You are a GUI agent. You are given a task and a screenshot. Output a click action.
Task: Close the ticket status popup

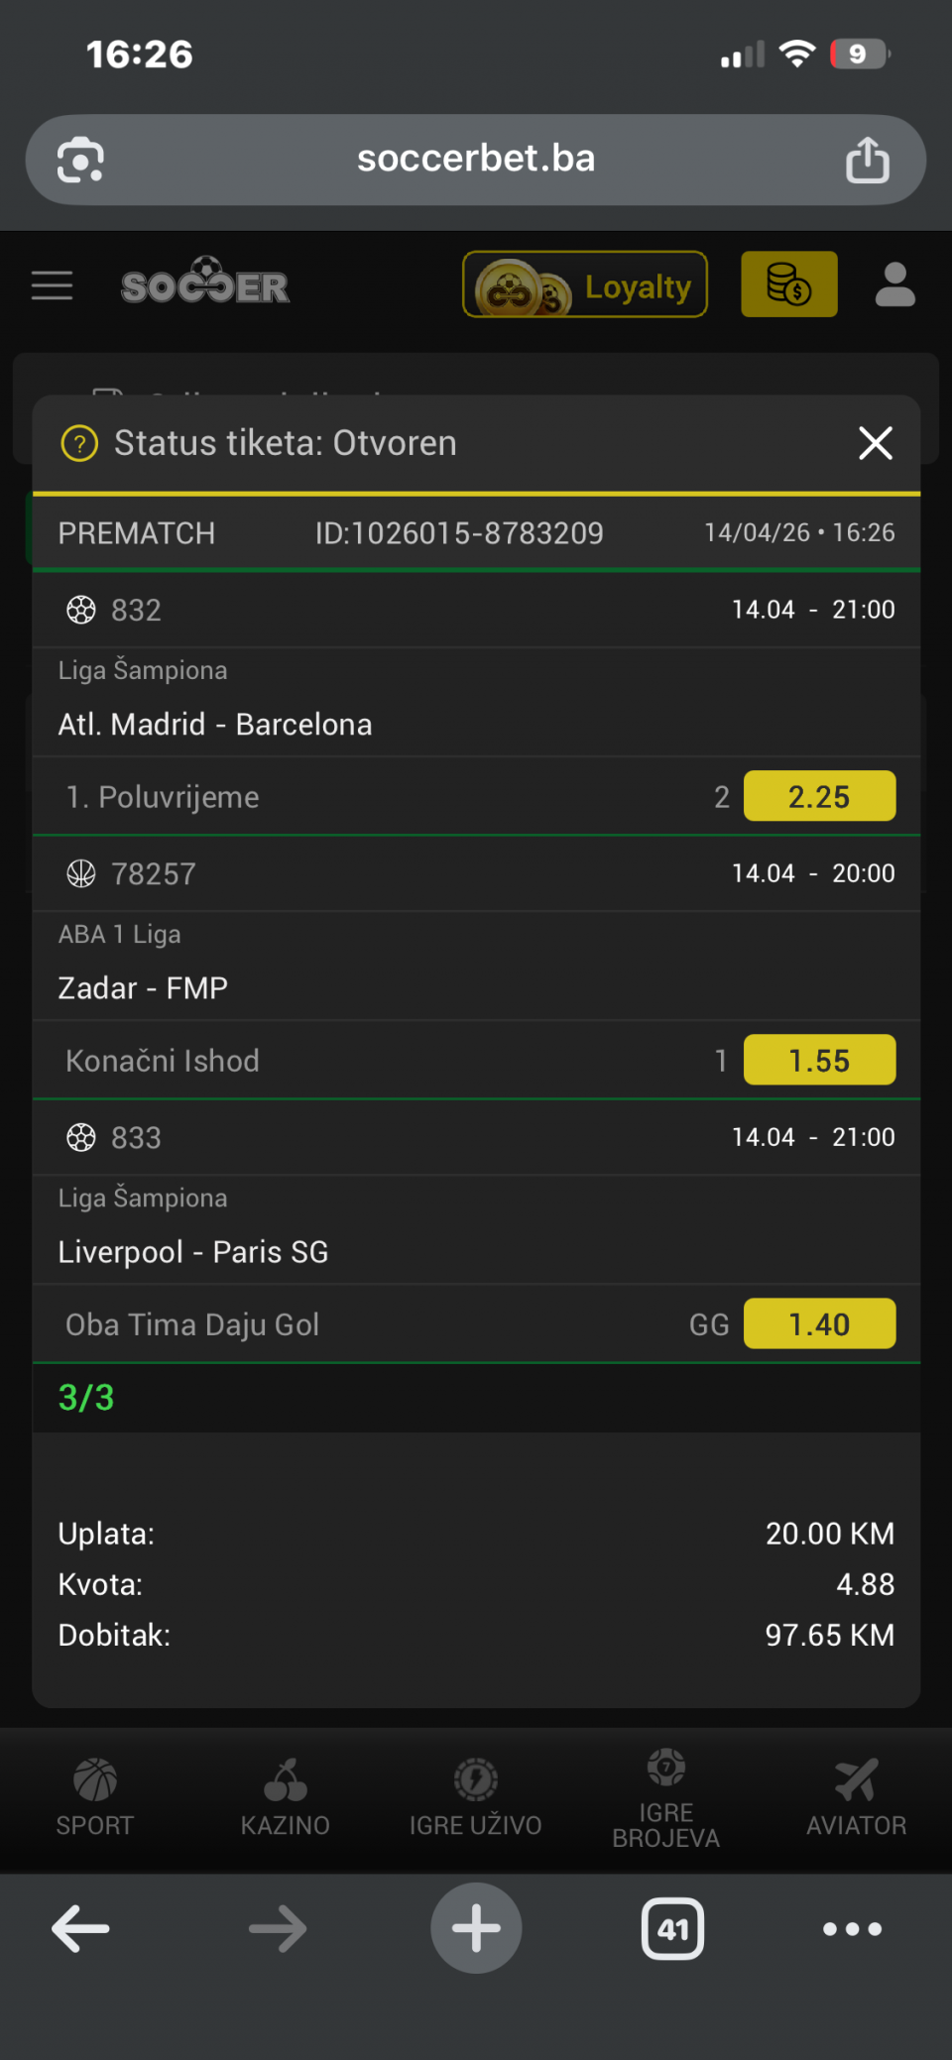click(875, 443)
